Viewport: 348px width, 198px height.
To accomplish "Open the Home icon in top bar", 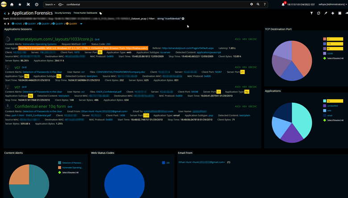I will [12, 4].
